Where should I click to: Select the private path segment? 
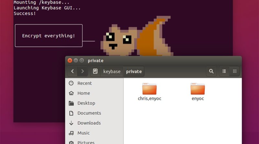coord(134,71)
